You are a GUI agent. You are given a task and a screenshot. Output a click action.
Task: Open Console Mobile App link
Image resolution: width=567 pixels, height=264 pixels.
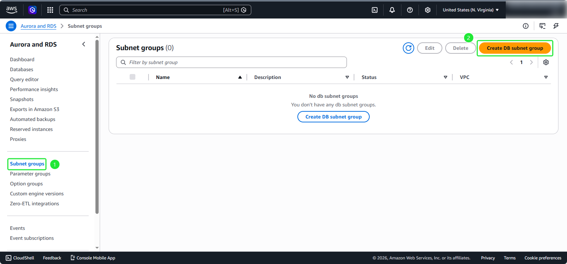coord(93,258)
